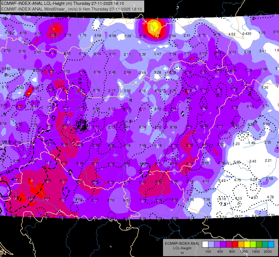Click the wind shear value 7.48

(x=142, y=146)
